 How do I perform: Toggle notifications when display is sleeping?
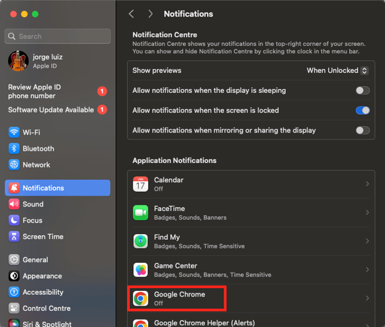(x=363, y=91)
